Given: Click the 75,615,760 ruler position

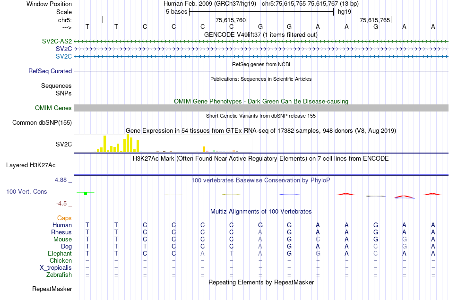Looking at the screenshot, I should 231,20.
